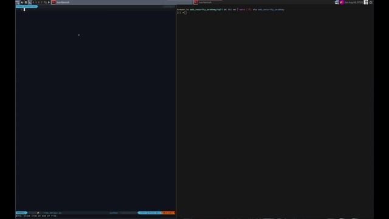Click the blue position segment in the statusline

coord(150,213)
